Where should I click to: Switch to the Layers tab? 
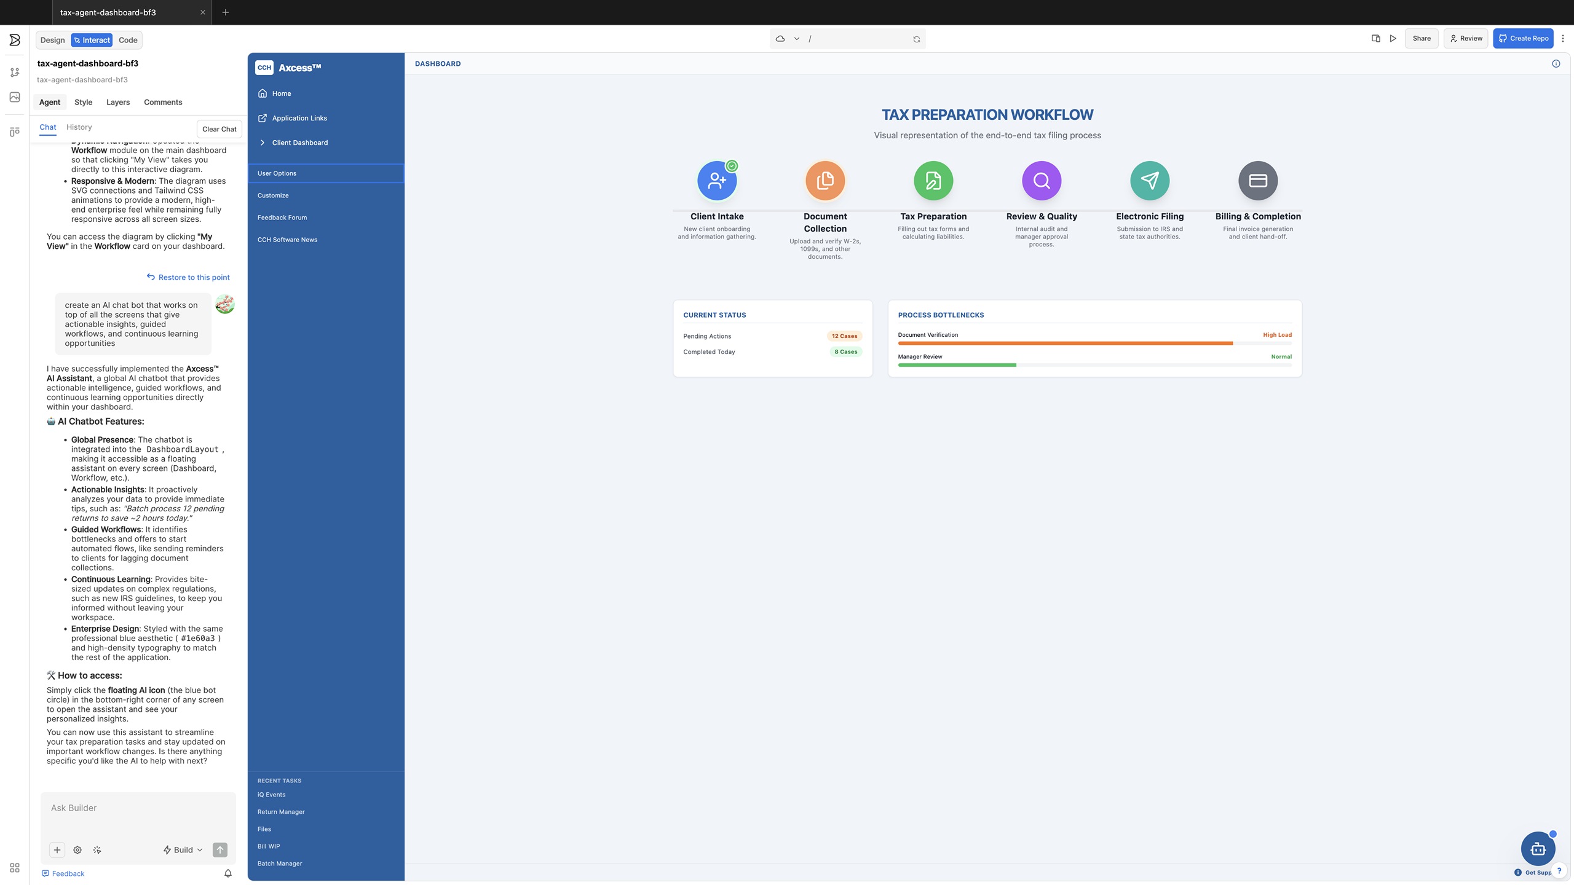coord(117,102)
